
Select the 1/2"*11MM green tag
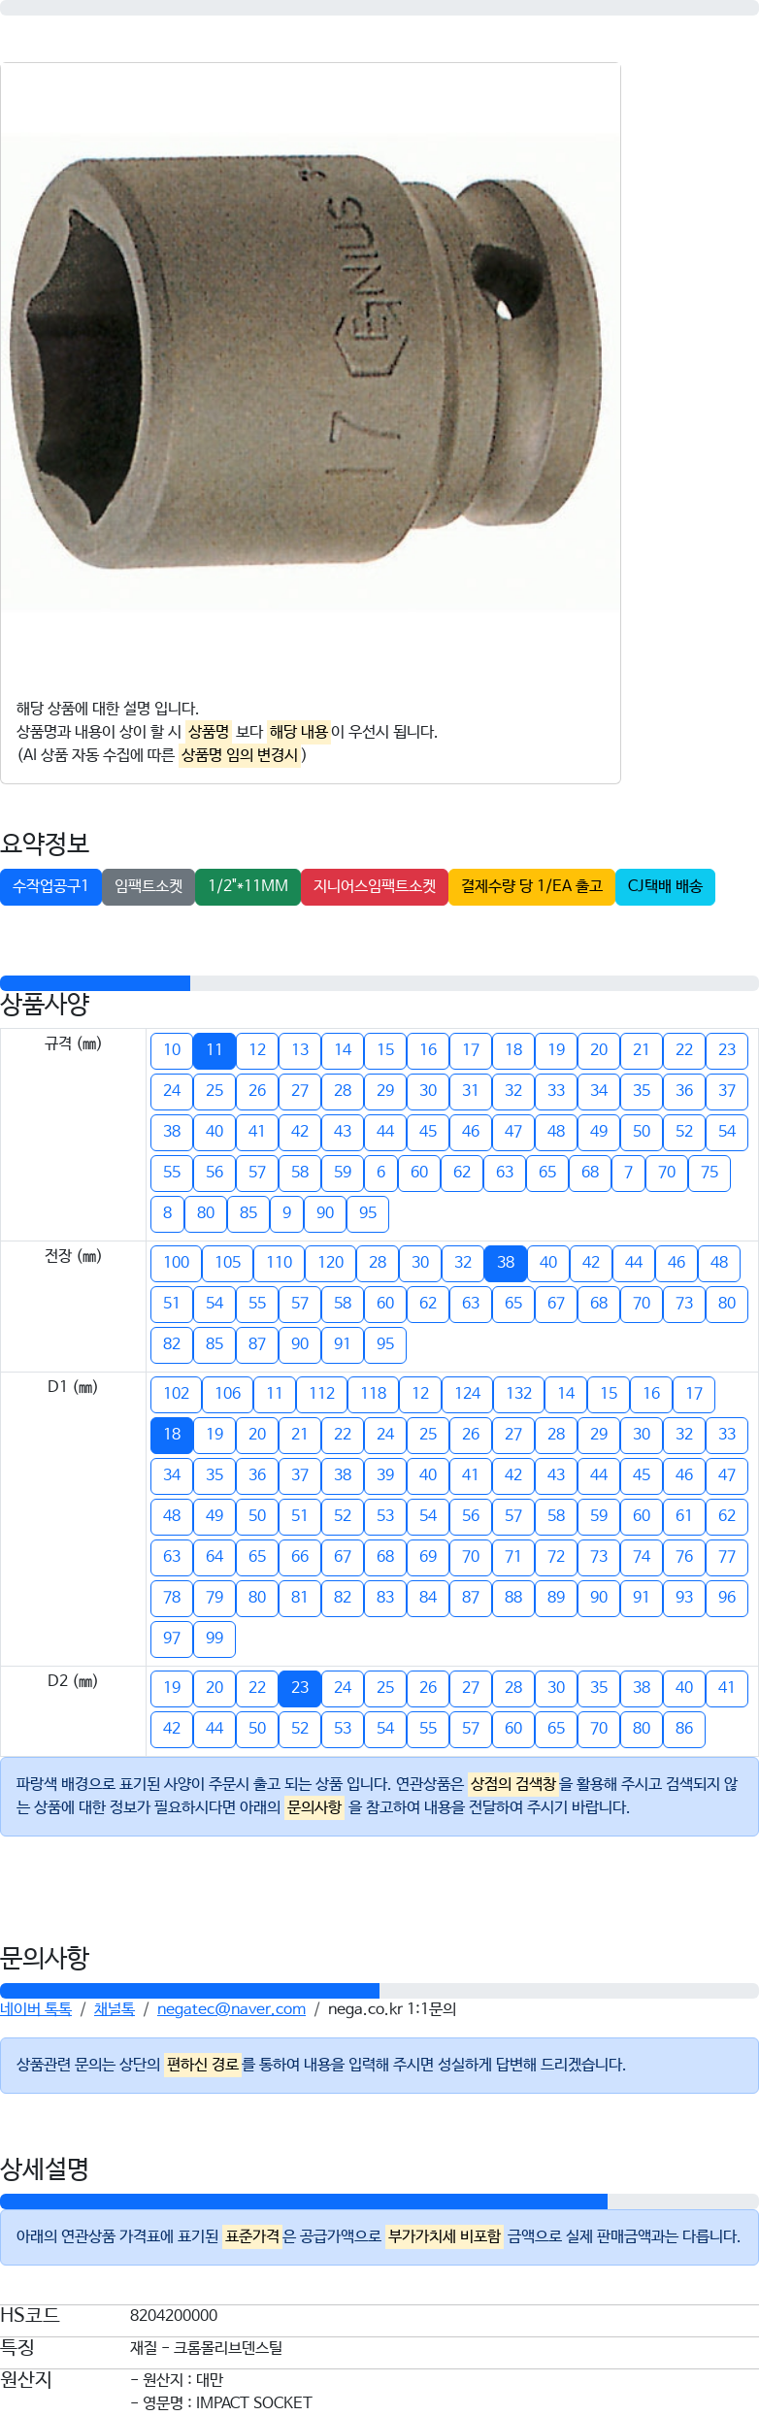tap(247, 886)
